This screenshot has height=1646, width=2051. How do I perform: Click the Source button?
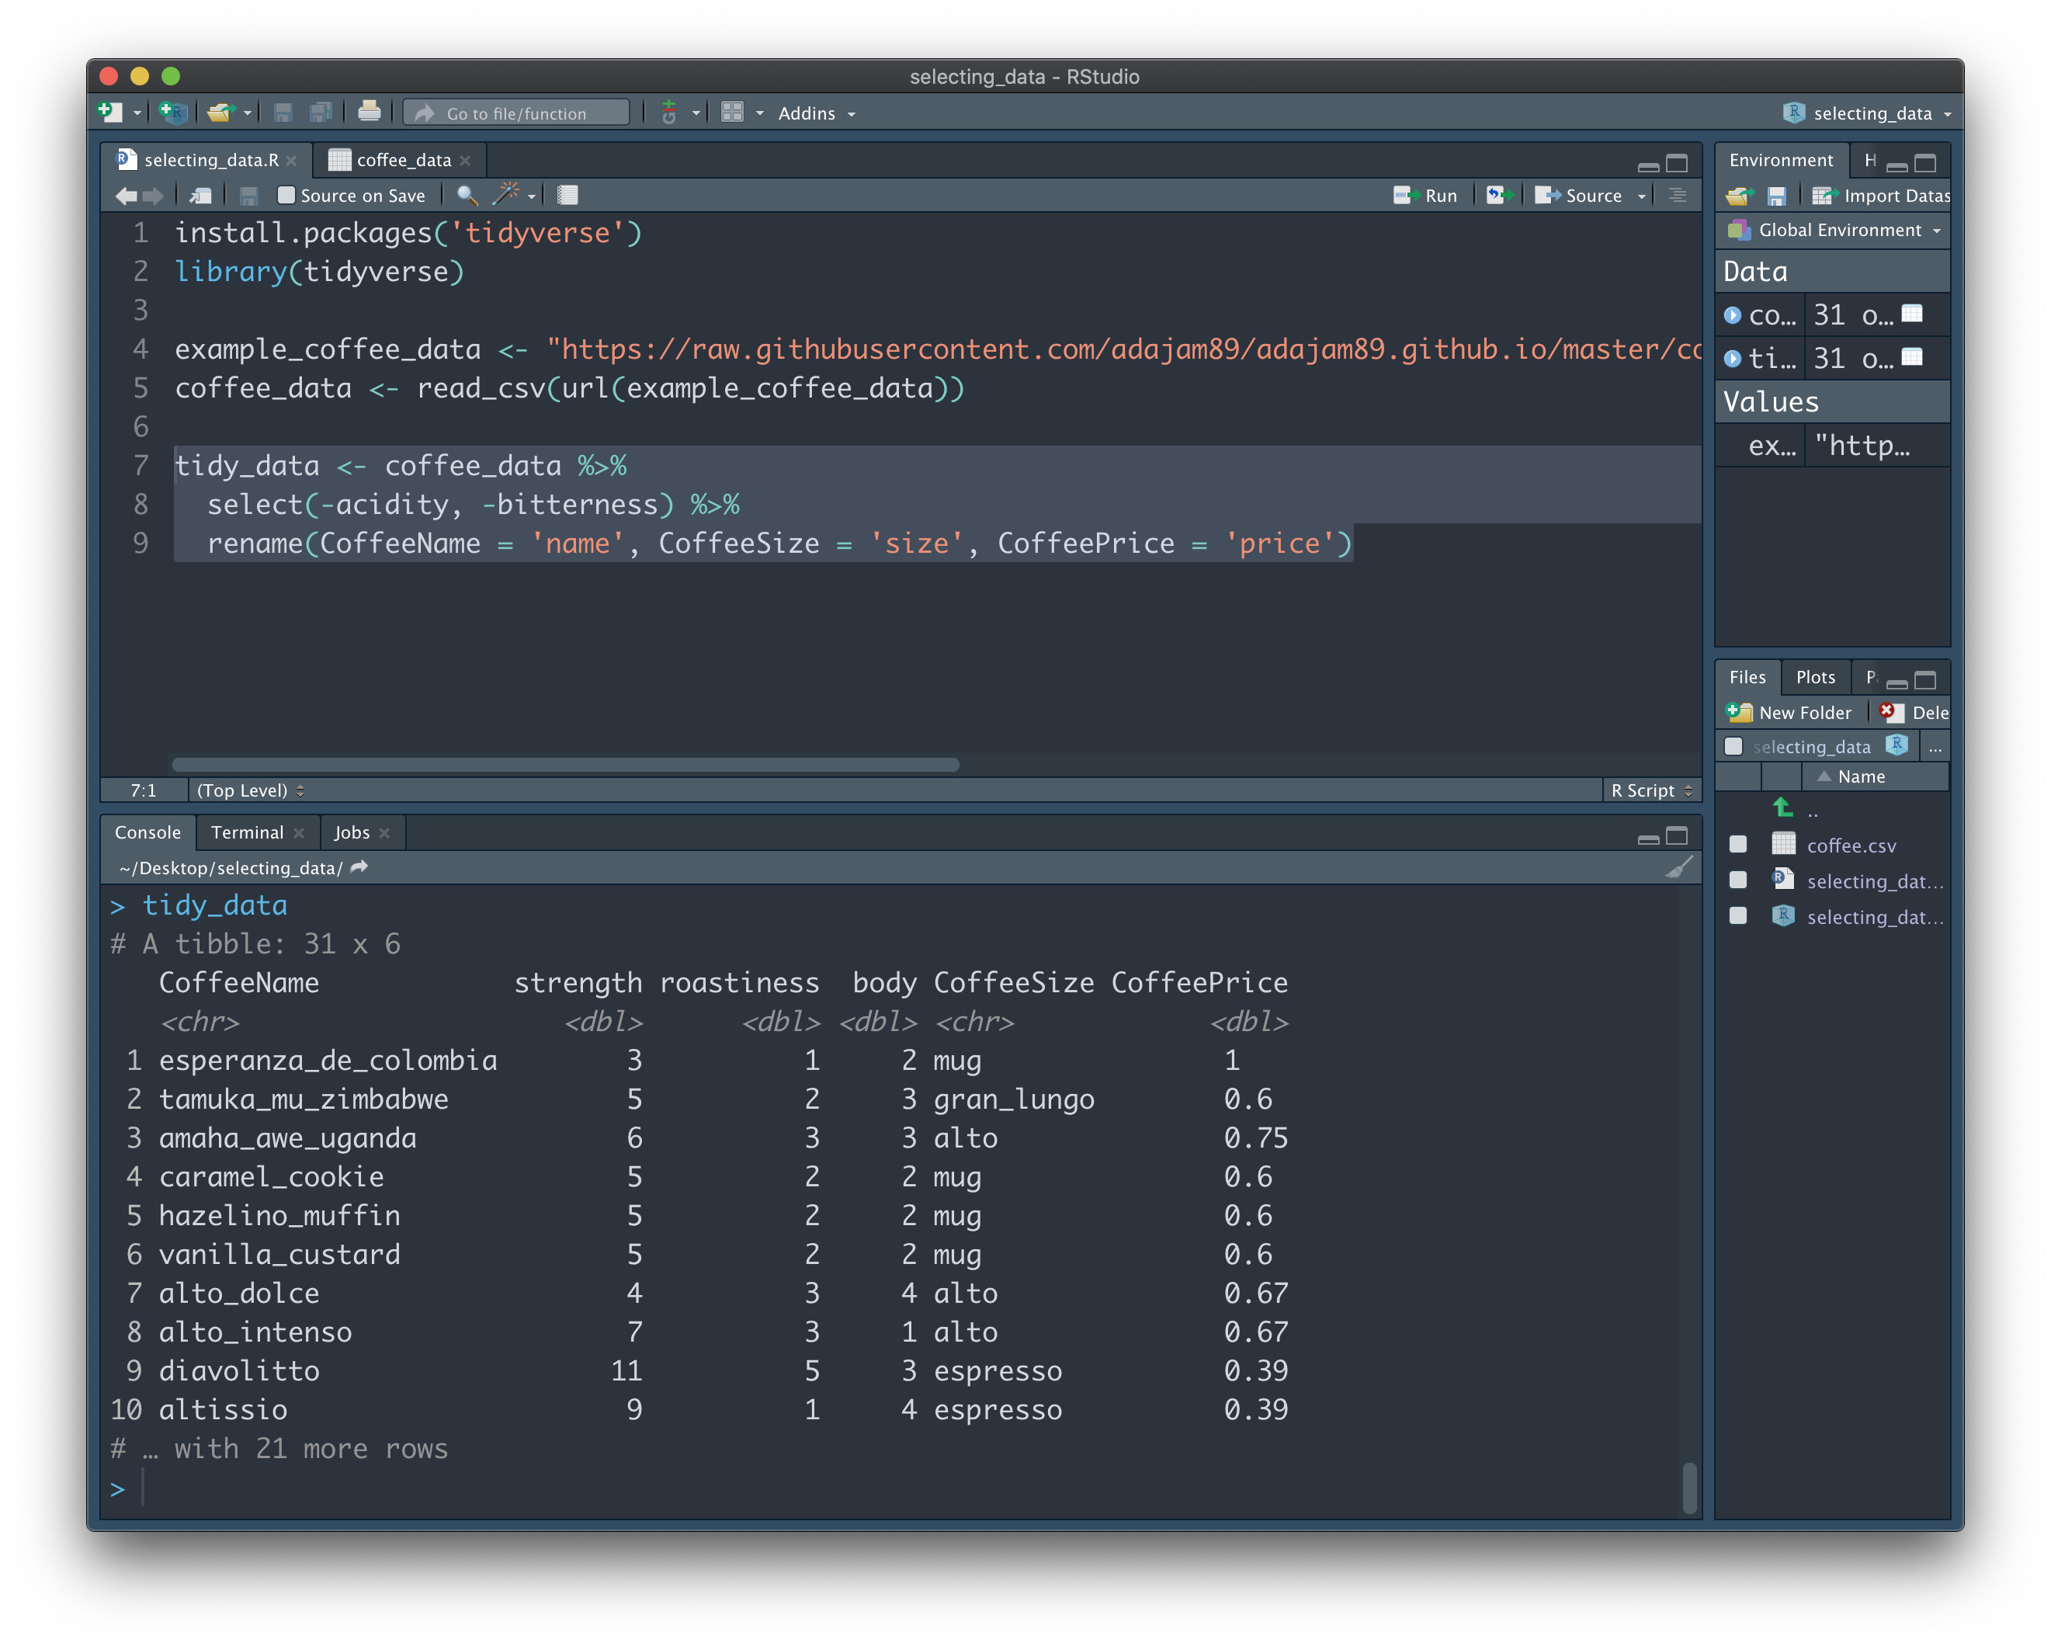coord(1579,195)
